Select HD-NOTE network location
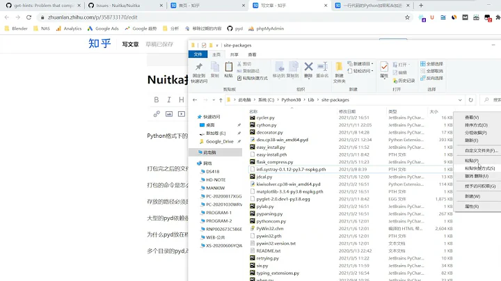The width and height of the screenshot is (501, 281). tap(216, 179)
